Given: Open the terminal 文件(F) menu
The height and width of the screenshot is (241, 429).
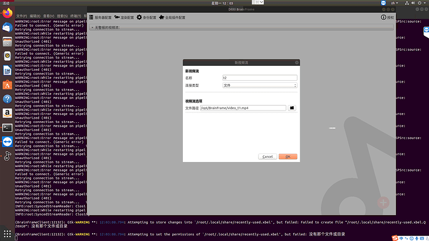Looking at the screenshot, I should point(21,16).
